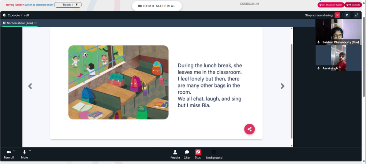The height and width of the screenshot is (164, 366).
Task: Click shared content scroll-up arrow
Action: pyautogui.click(x=292, y=29)
